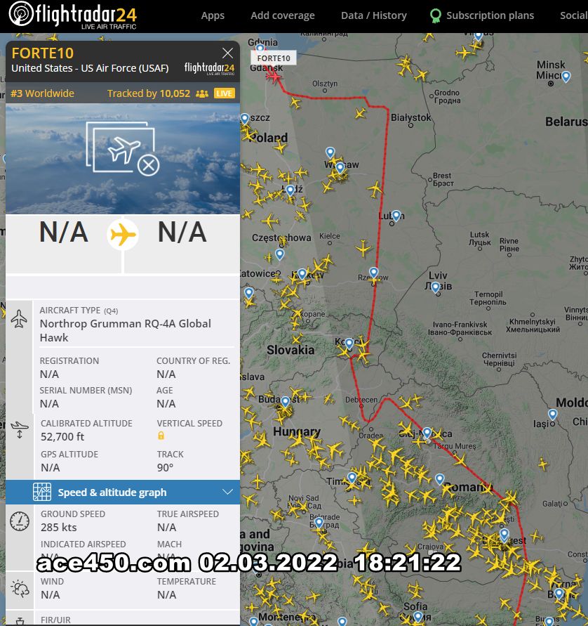The height and width of the screenshot is (626, 588).
Task: Click the no-photo aircraft placeholder icon
Action: point(122,148)
